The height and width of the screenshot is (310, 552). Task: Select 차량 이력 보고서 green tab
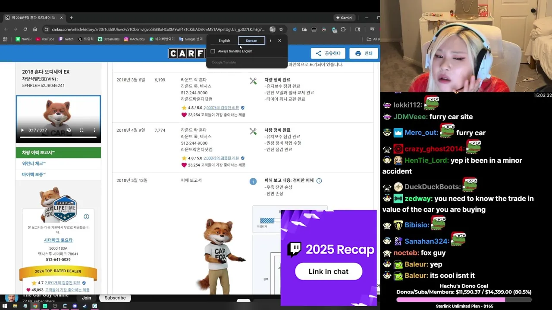58,152
